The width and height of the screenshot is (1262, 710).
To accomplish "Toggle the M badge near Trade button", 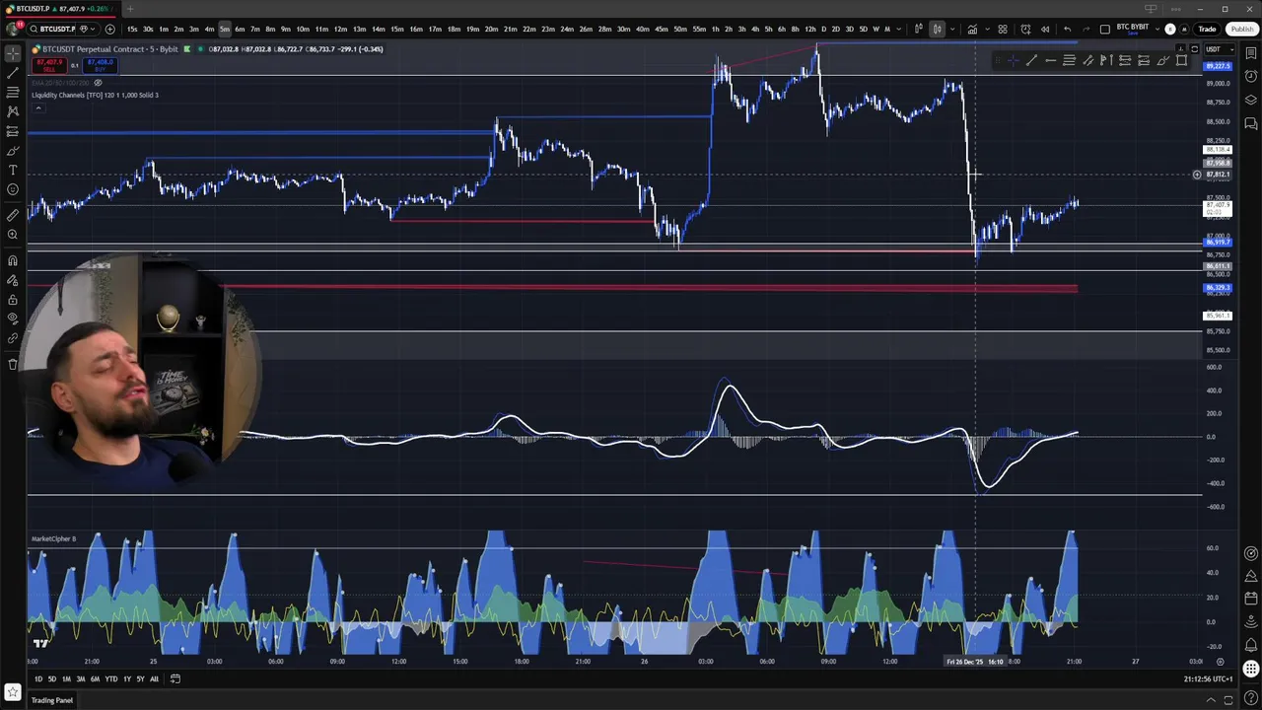I will click(x=1184, y=29).
